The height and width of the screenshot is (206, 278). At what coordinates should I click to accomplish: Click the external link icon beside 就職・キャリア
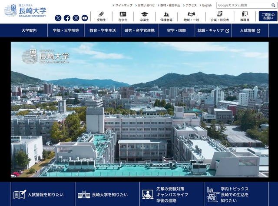click(x=227, y=31)
